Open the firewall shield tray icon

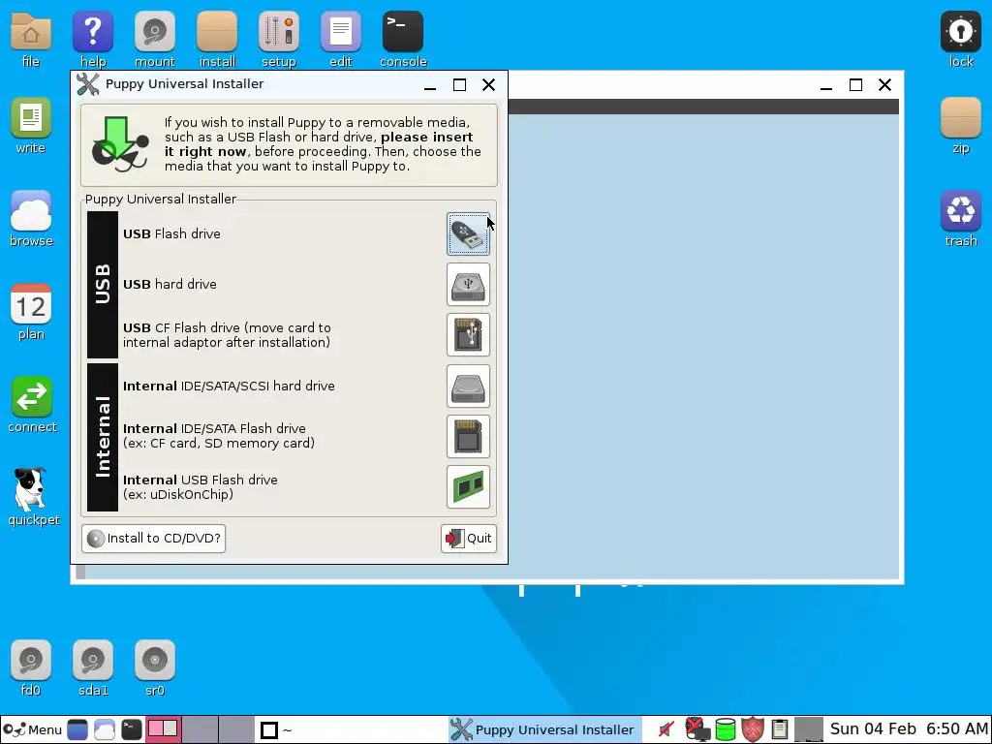click(752, 729)
